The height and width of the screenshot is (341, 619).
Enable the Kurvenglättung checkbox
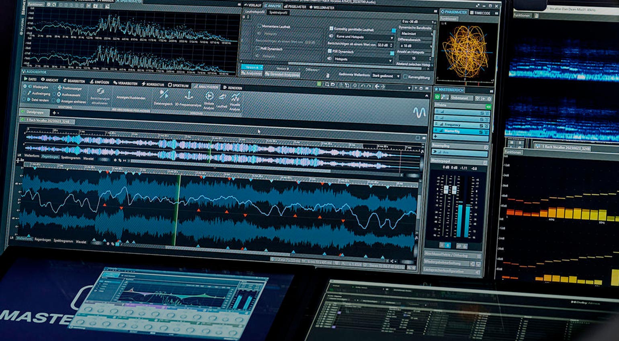406,75
